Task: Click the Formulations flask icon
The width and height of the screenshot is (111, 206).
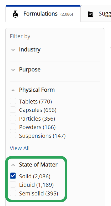Action: tap(15, 14)
